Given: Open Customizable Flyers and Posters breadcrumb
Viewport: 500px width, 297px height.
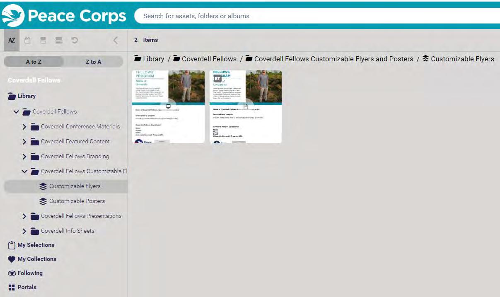Looking at the screenshot, I should click(333, 59).
